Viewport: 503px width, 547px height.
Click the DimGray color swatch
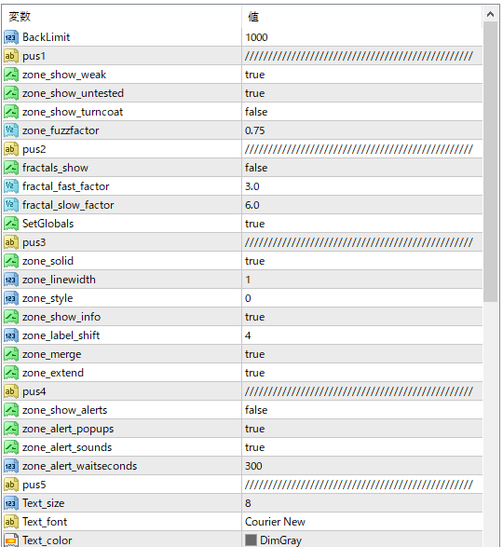(x=251, y=540)
